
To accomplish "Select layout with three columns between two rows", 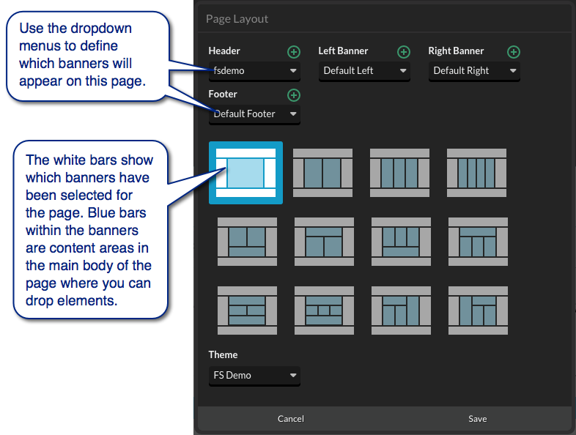I will tap(324, 311).
